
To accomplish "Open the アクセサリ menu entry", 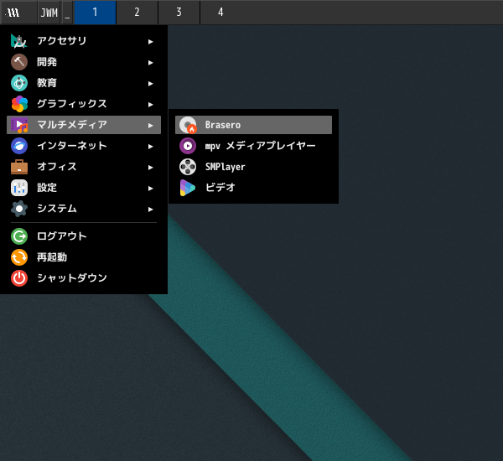I will 84,41.
